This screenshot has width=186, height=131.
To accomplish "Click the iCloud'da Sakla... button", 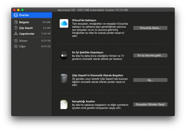I will coord(150,28).
